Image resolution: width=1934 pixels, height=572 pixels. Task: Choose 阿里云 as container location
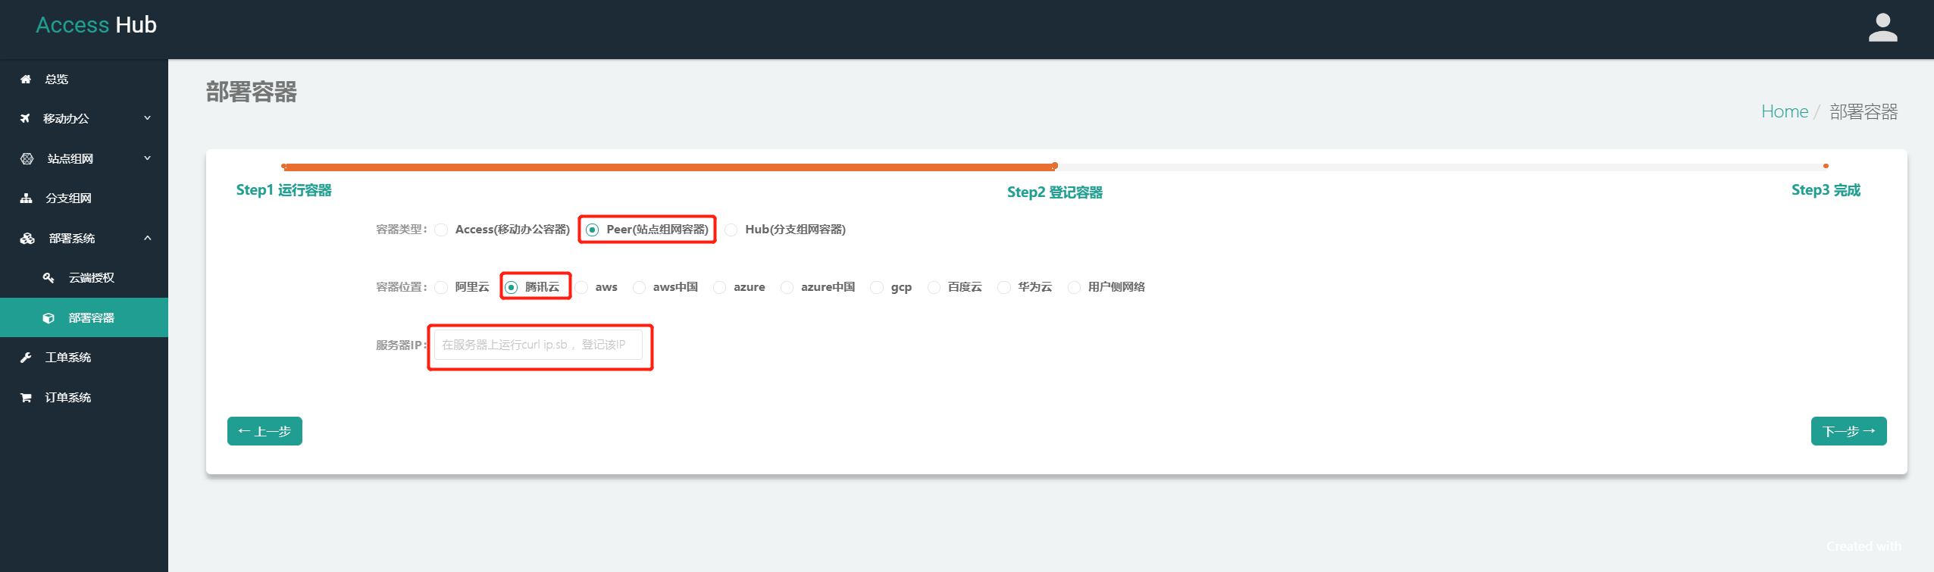(x=441, y=287)
